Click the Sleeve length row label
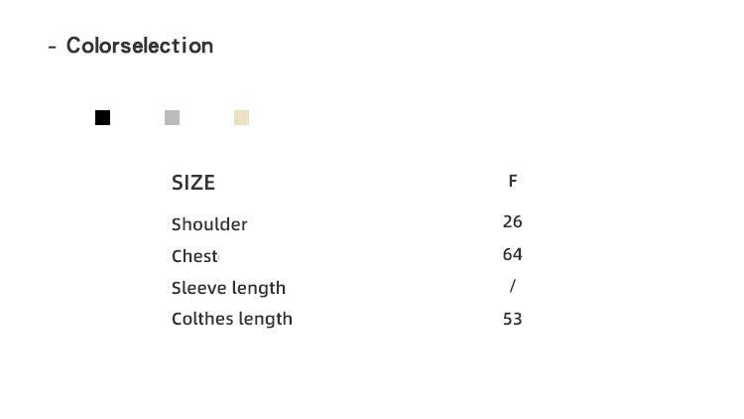The height and width of the screenshot is (419, 744). coord(228,288)
